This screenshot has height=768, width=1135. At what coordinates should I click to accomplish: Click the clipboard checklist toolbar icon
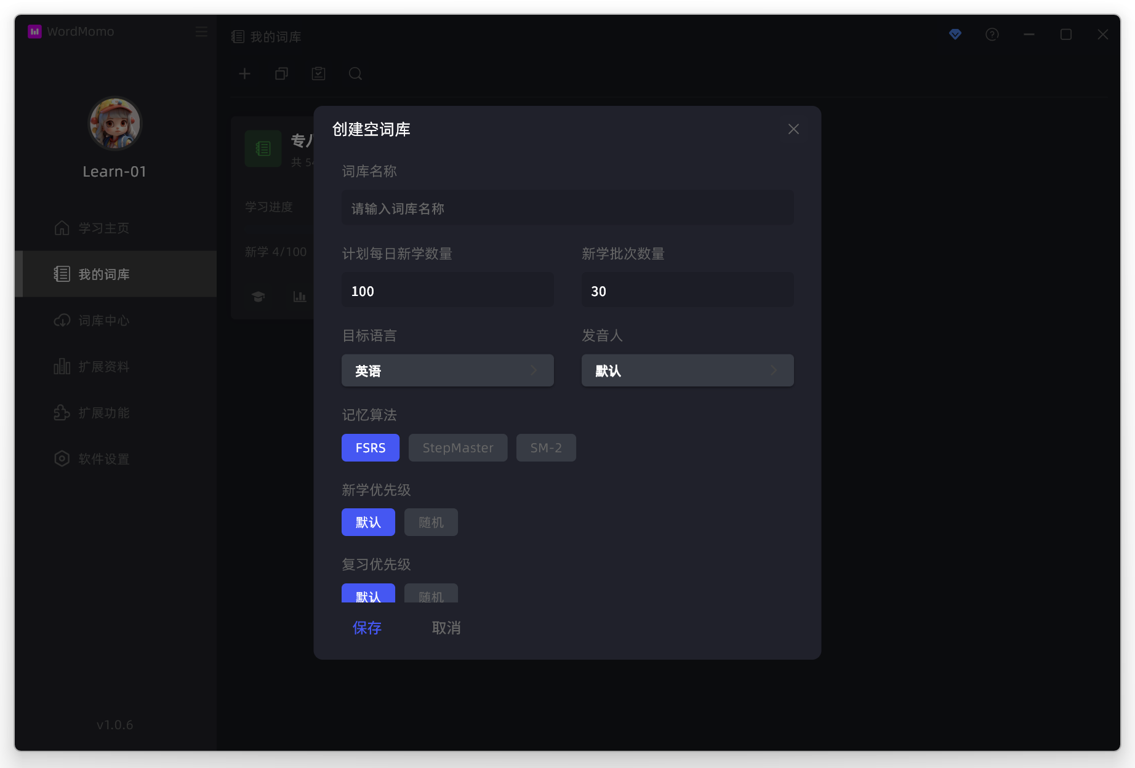tap(318, 74)
